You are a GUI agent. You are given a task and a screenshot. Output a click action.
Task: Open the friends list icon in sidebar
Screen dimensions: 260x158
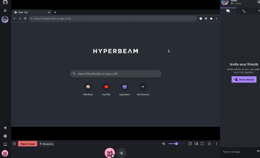(x=5, y=10)
